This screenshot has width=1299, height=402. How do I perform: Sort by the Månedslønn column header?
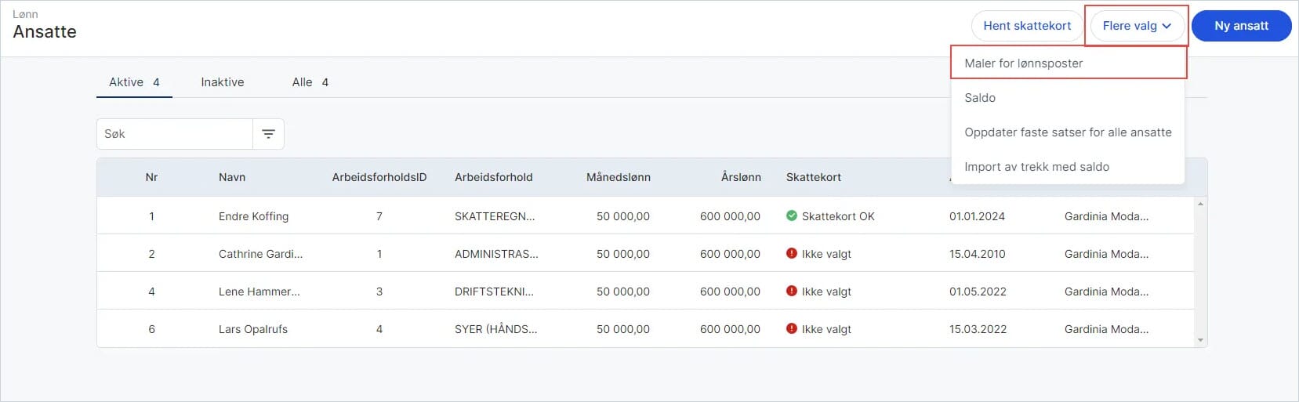(x=618, y=177)
